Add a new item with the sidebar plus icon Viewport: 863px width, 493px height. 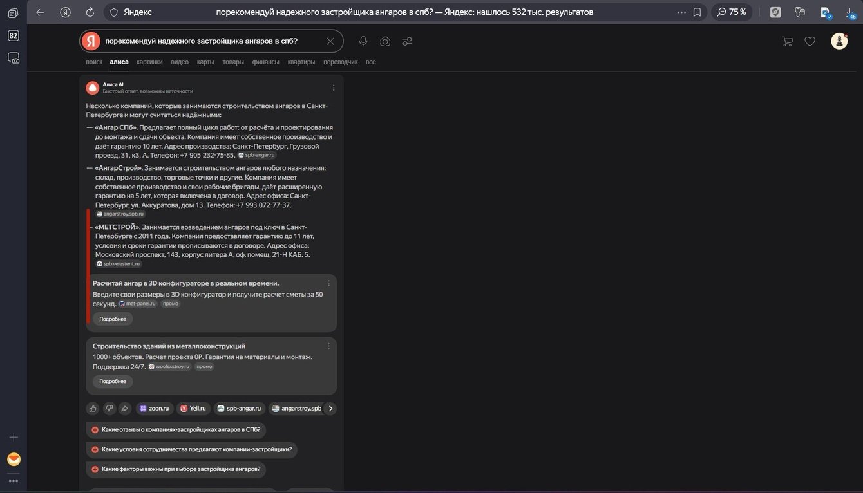(x=14, y=437)
